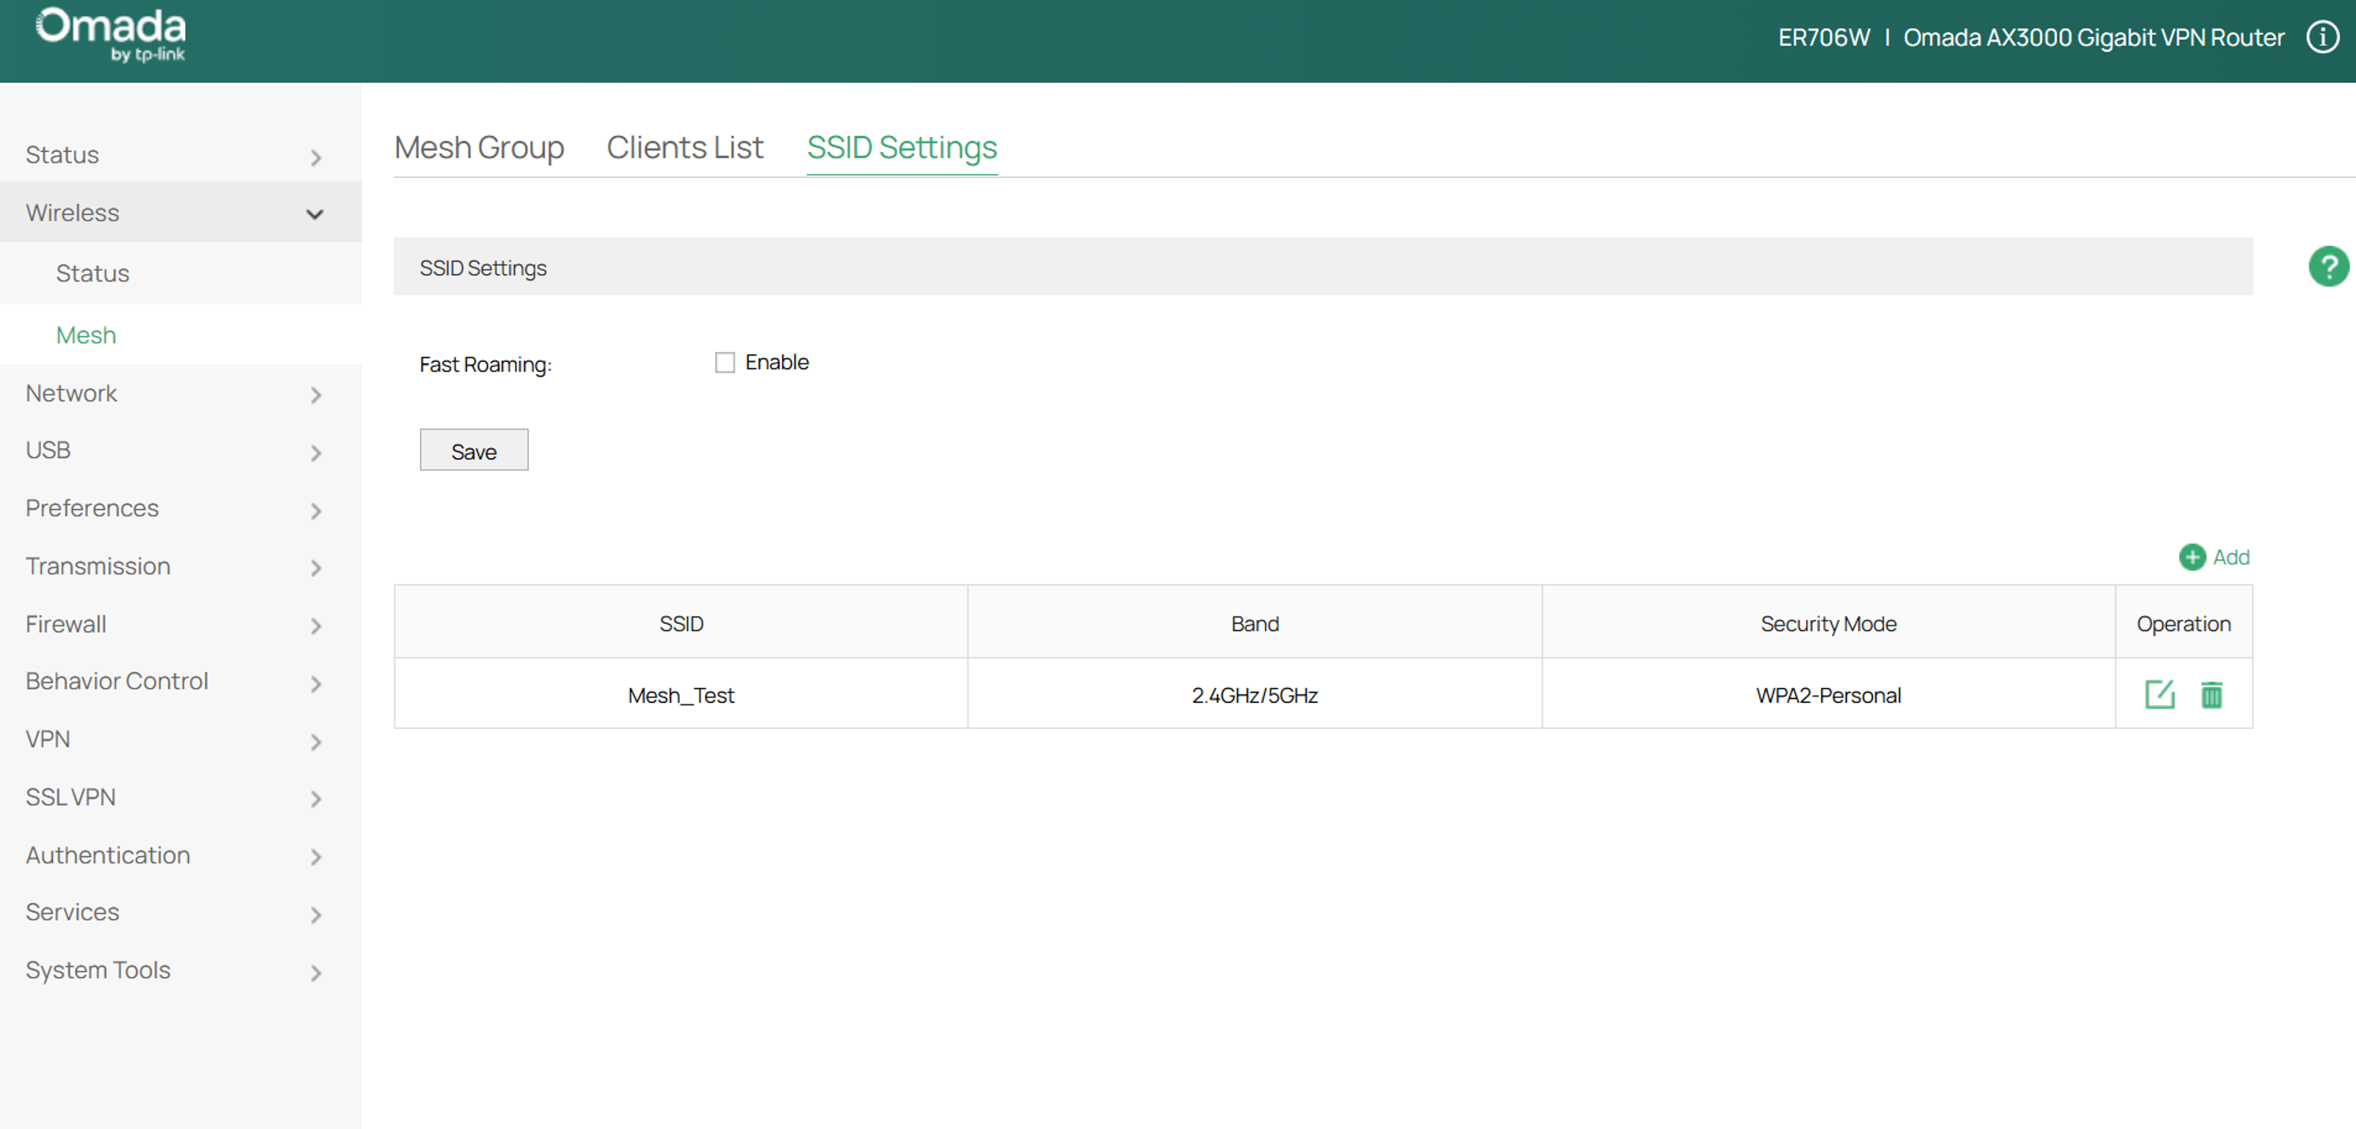The width and height of the screenshot is (2356, 1129).
Task: Click the Security Mode column header
Action: (1829, 623)
